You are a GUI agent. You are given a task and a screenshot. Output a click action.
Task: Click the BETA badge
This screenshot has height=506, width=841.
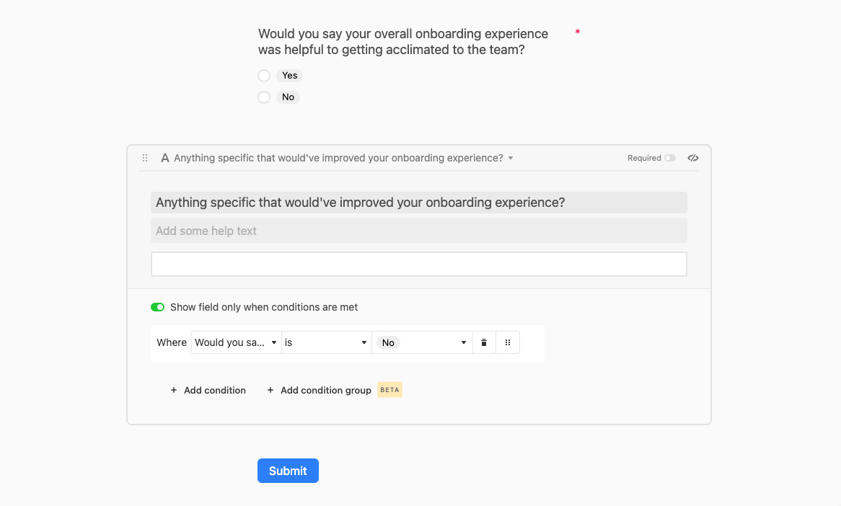pos(389,390)
